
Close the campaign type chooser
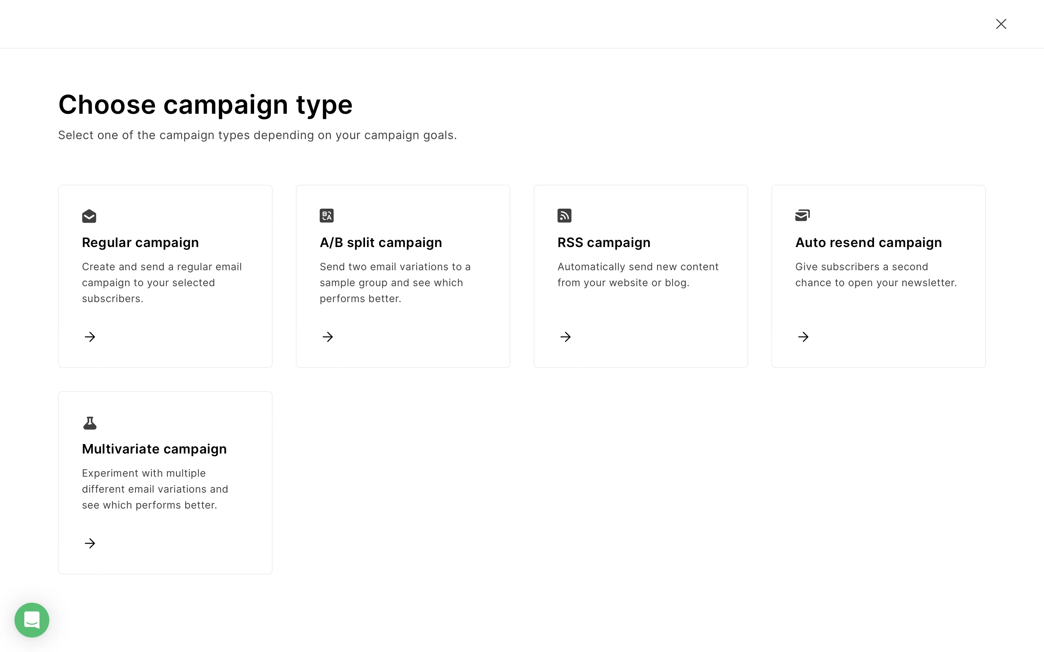1001,24
